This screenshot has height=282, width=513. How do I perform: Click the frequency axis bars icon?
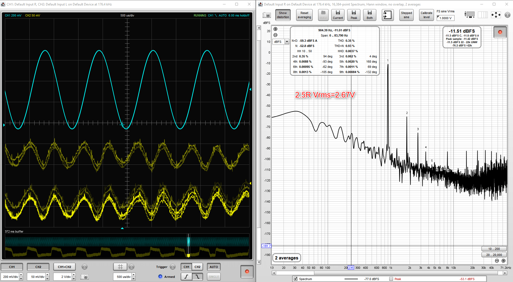(483, 15)
